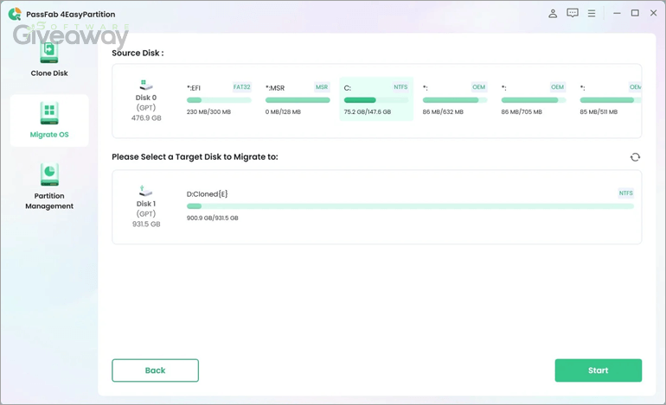Select the OEM partition 86 MB/632 MB

(454, 99)
